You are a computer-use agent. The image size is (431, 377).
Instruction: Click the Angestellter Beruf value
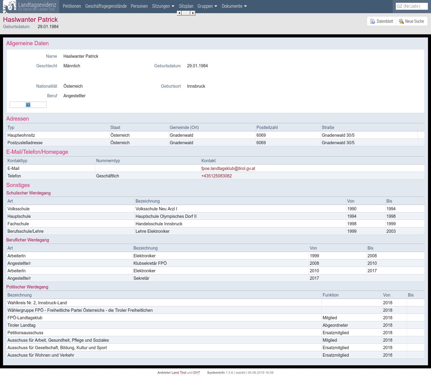(x=75, y=96)
